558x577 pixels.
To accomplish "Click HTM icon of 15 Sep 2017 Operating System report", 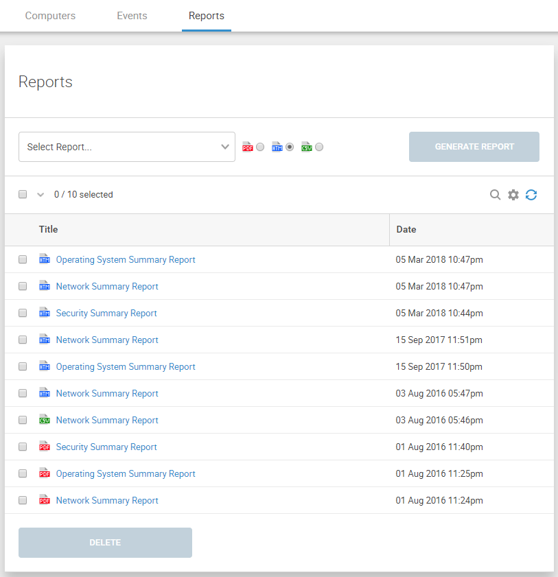I will coord(45,366).
